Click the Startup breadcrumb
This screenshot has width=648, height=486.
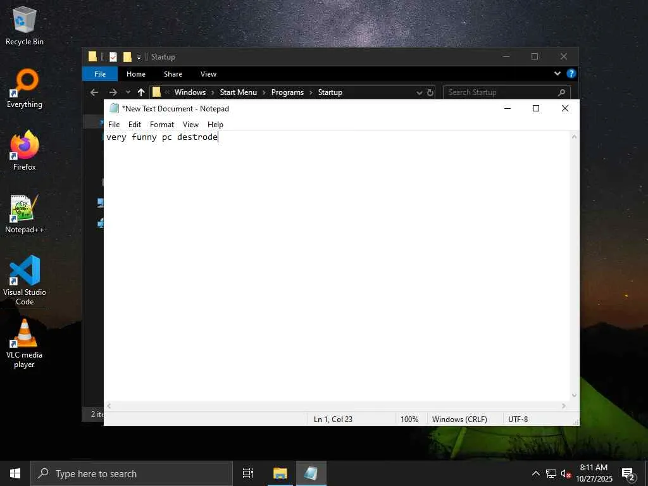pyautogui.click(x=330, y=92)
